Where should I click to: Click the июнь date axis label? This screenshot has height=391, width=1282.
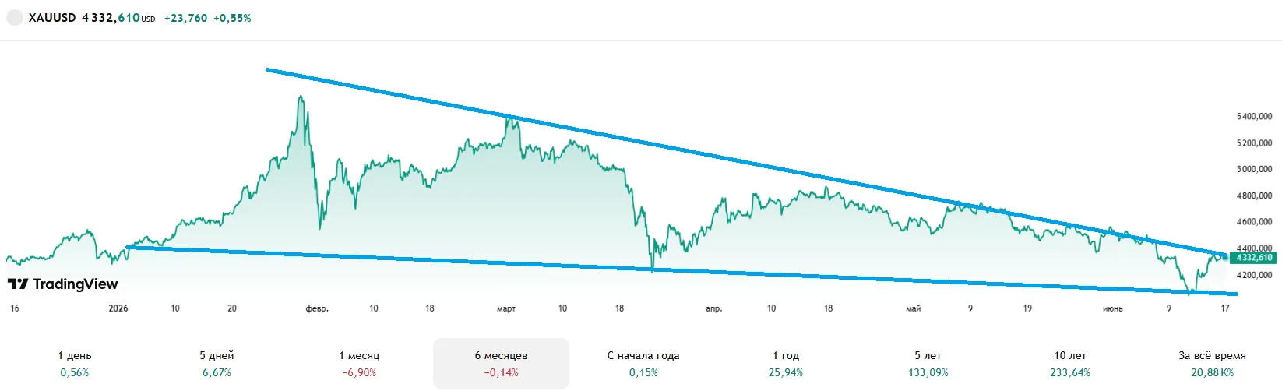(1113, 309)
